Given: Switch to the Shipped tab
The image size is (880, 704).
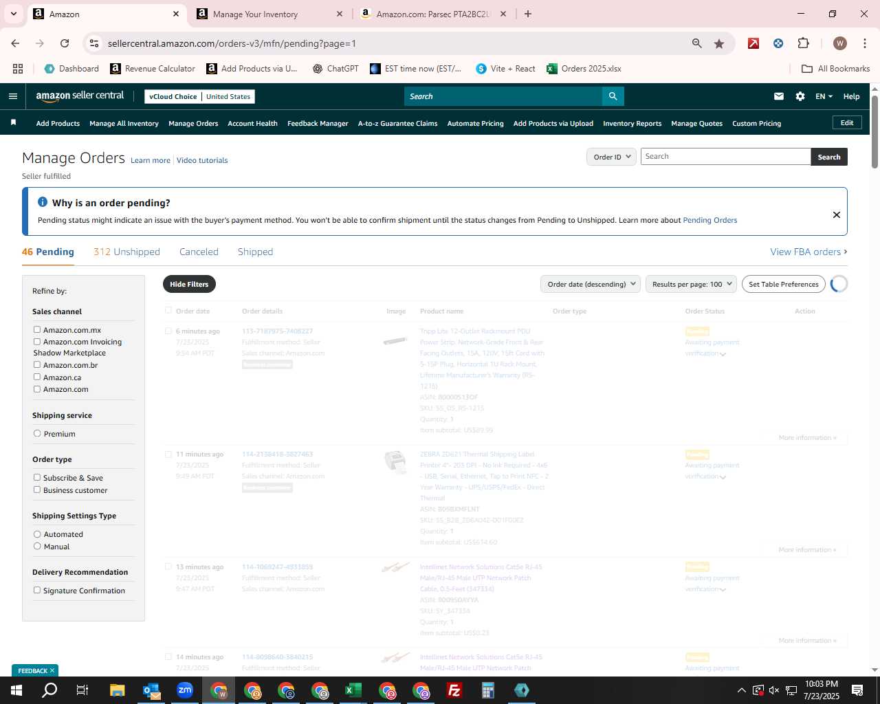Looking at the screenshot, I should coord(255,252).
